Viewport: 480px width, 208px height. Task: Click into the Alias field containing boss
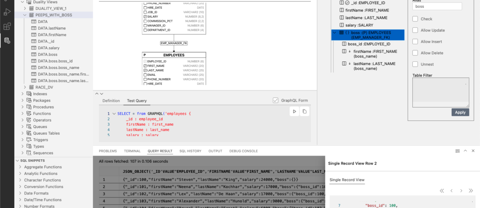437,6
